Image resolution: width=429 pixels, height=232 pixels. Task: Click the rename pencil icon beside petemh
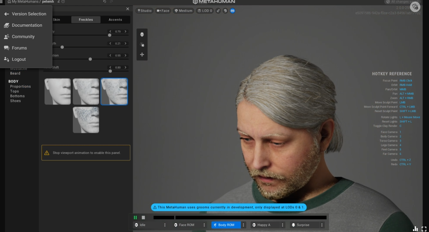coord(59,2)
